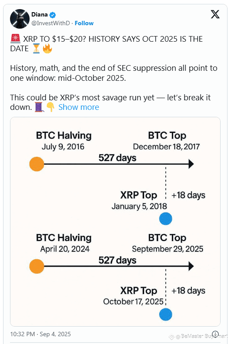Click the red siren emoji
Viewport: 231px width, 344px height.
[15, 39]
